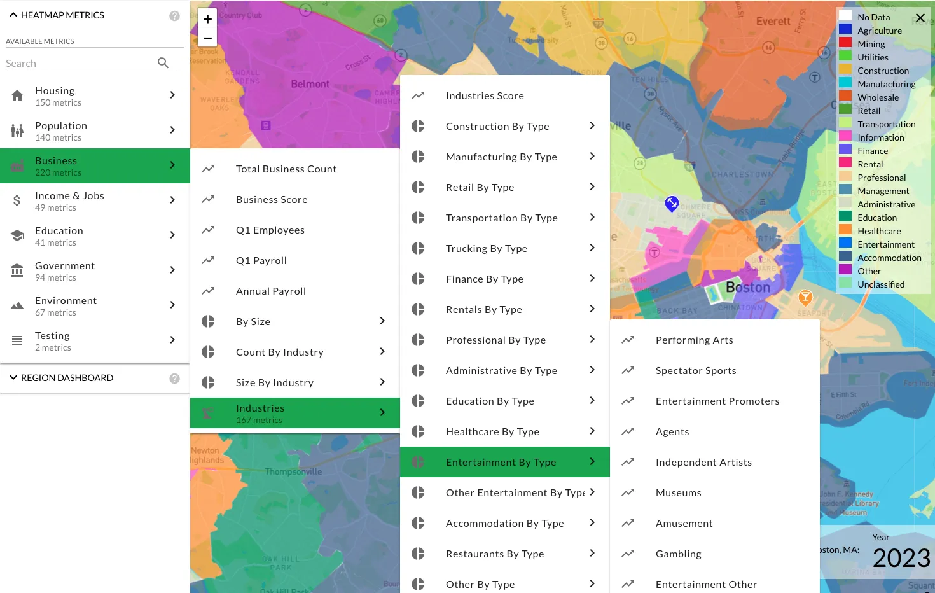Click the pie chart icon next to Retail By Type

[418, 187]
